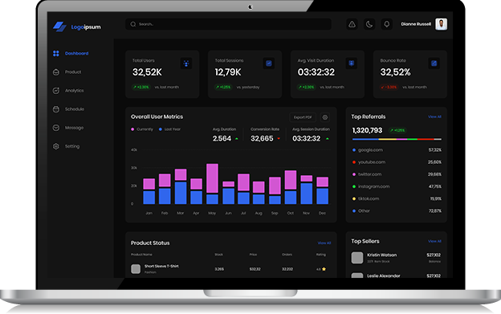Click the Avg. Visit Duration card icon
The width and height of the screenshot is (501, 314).
coord(351,63)
